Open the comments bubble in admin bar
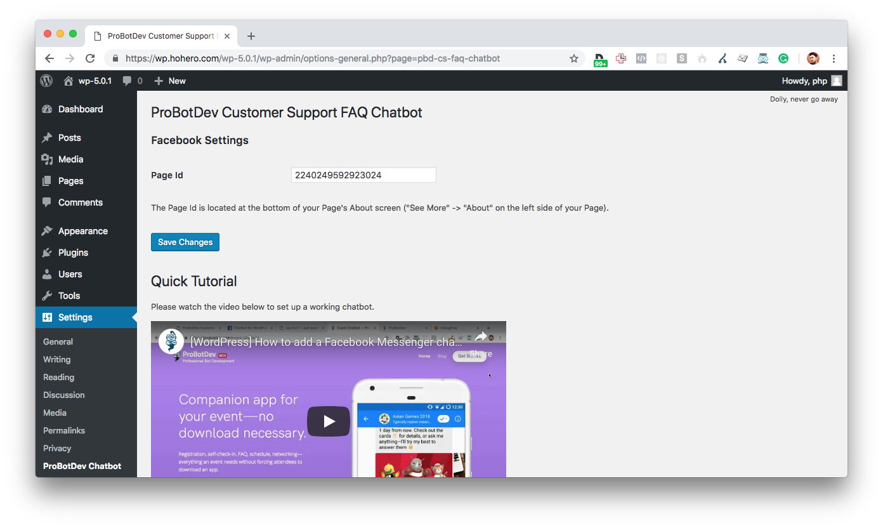 (133, 81)
